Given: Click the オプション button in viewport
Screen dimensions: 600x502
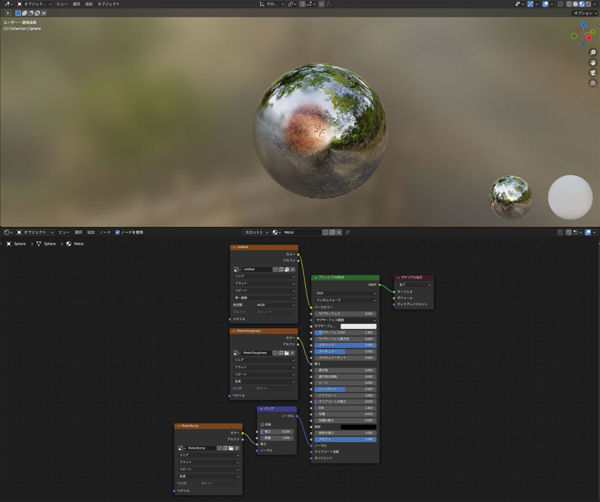Looking at the screenshot, I should 584,13.
